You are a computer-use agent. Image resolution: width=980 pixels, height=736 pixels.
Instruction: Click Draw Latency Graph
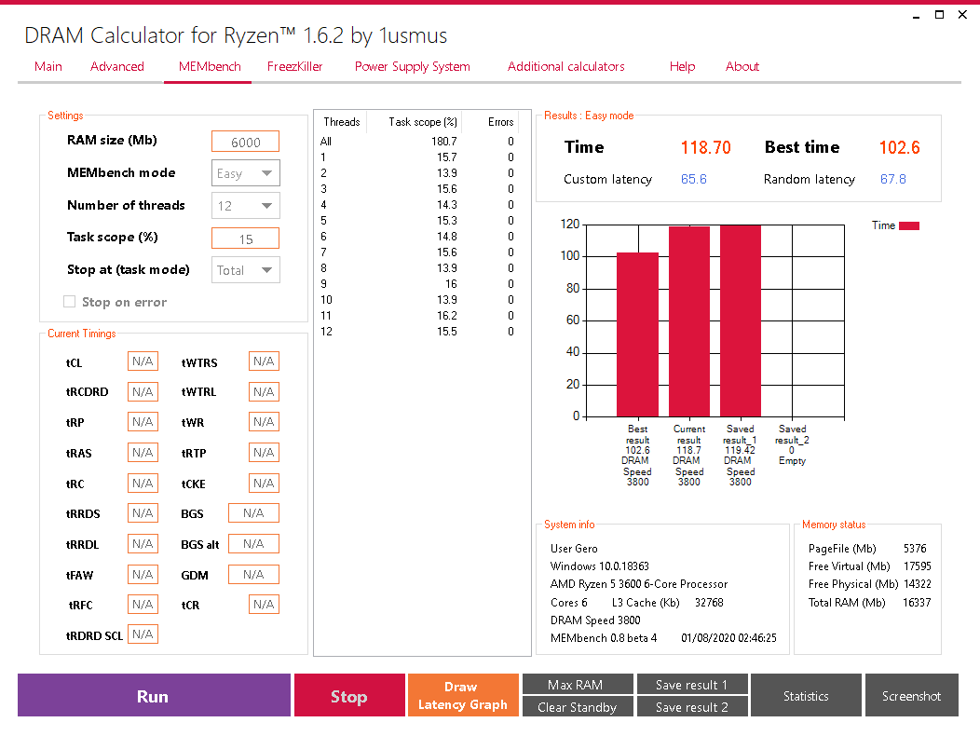pos(463,695)
